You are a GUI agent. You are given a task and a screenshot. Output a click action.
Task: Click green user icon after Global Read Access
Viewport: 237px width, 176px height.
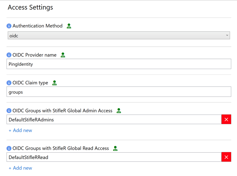115,148
